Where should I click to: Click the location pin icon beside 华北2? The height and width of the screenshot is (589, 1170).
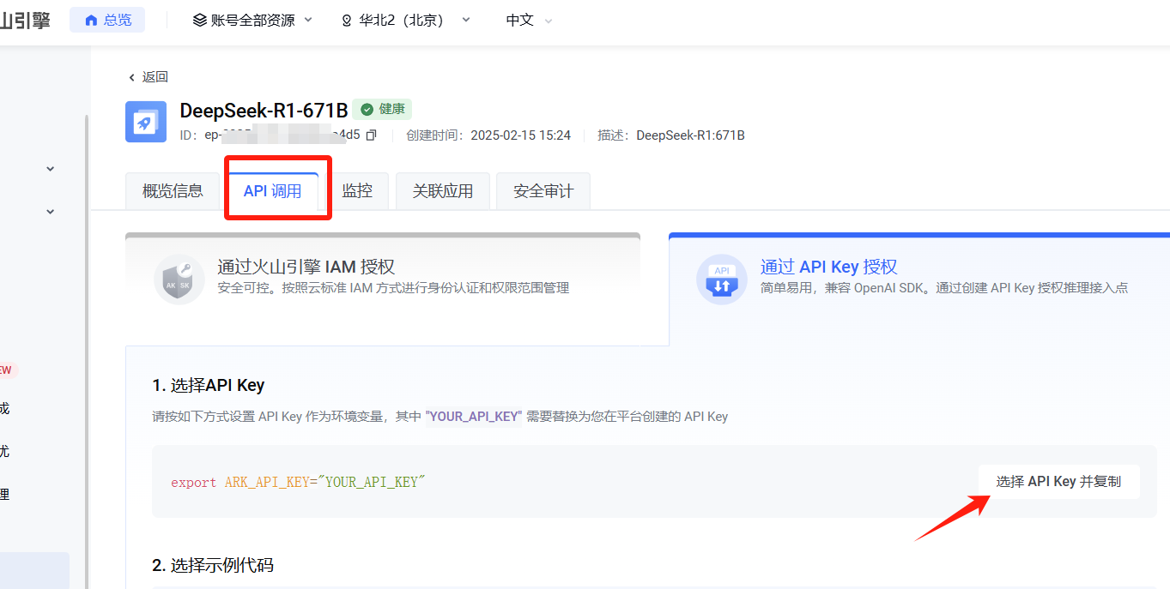[x=347, y=20]
